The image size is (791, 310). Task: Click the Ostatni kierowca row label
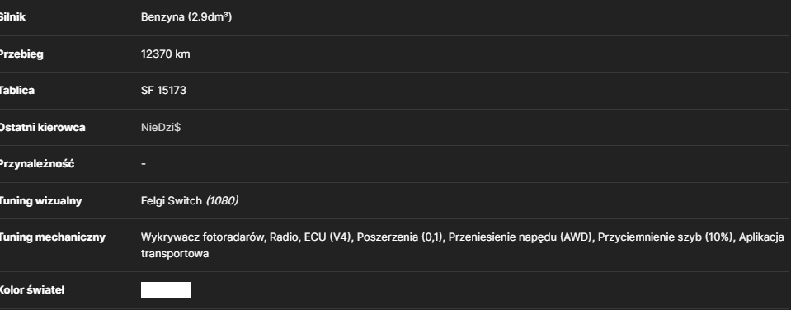click(41, 128)
